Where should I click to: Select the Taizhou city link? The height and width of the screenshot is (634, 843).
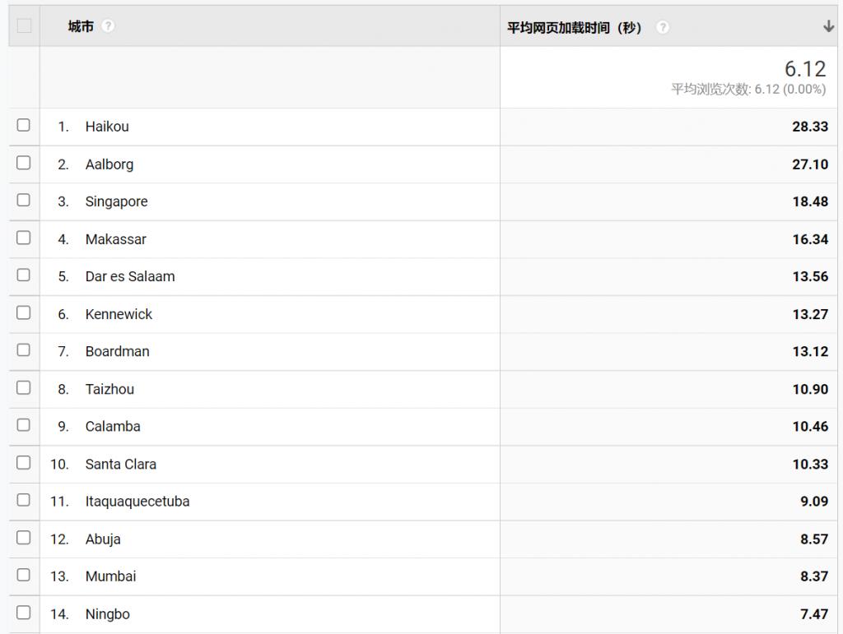tap(109, 389)
